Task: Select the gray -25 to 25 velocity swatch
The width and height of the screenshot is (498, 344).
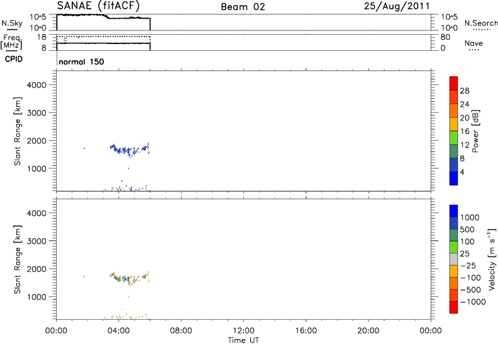Action: pyautogui.click(x=454, y=259)
